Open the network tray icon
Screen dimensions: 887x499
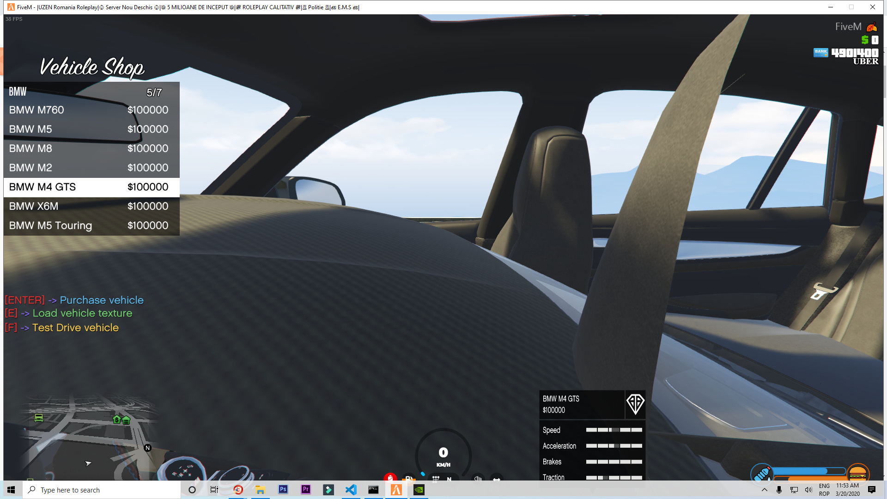point(794,490)
